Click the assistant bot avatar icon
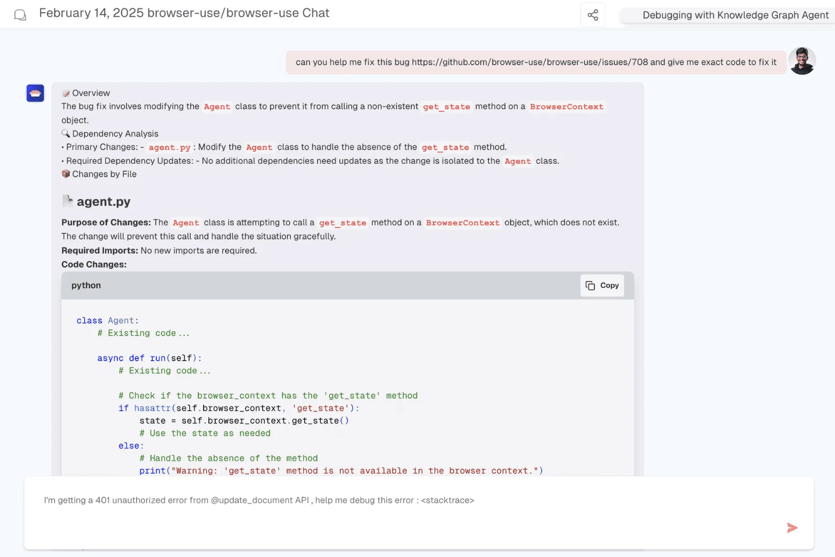 [x=35, y=93]
